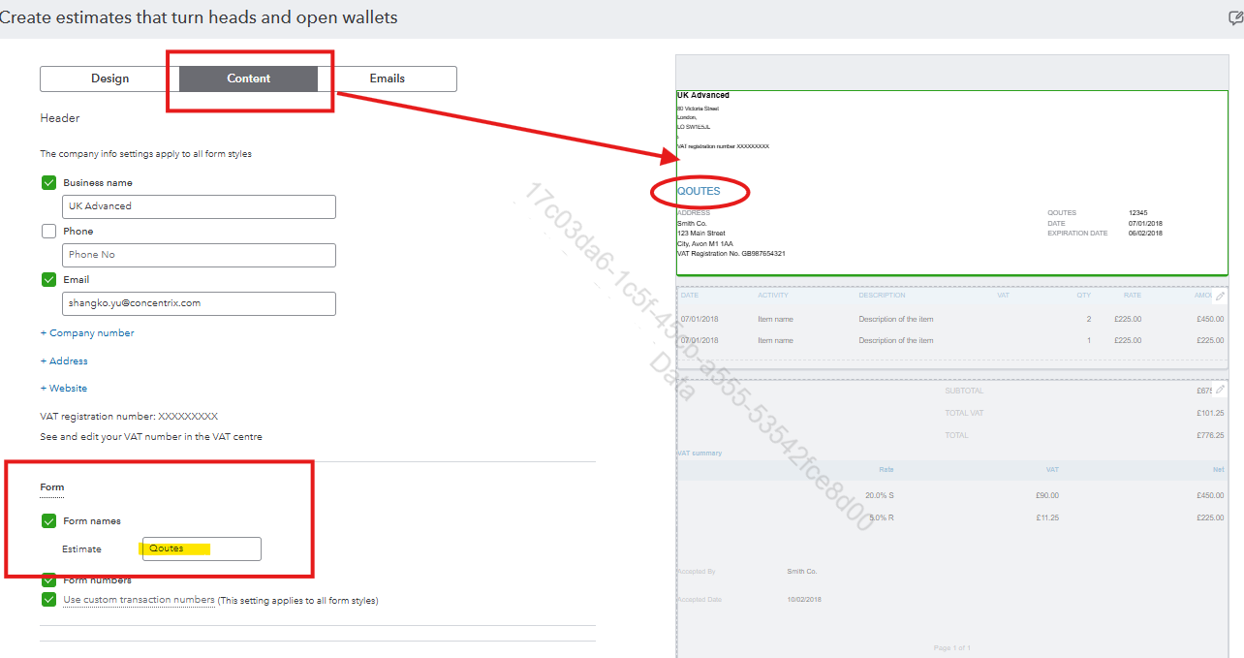Disable Use custom transaction numbers checkbox

pyautogui.click(x=48, y=600)
